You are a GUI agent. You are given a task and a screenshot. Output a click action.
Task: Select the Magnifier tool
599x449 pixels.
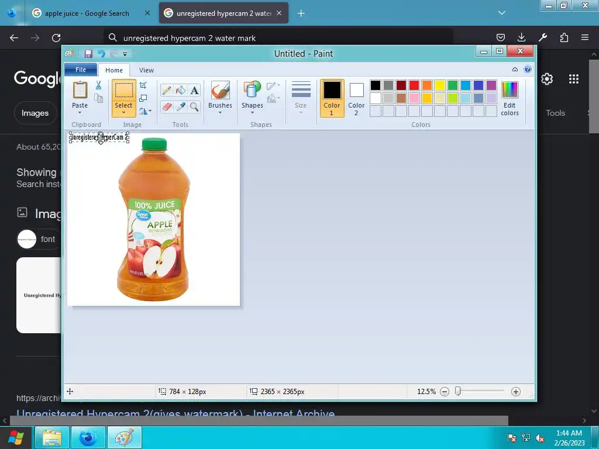[x=194, y=106]
